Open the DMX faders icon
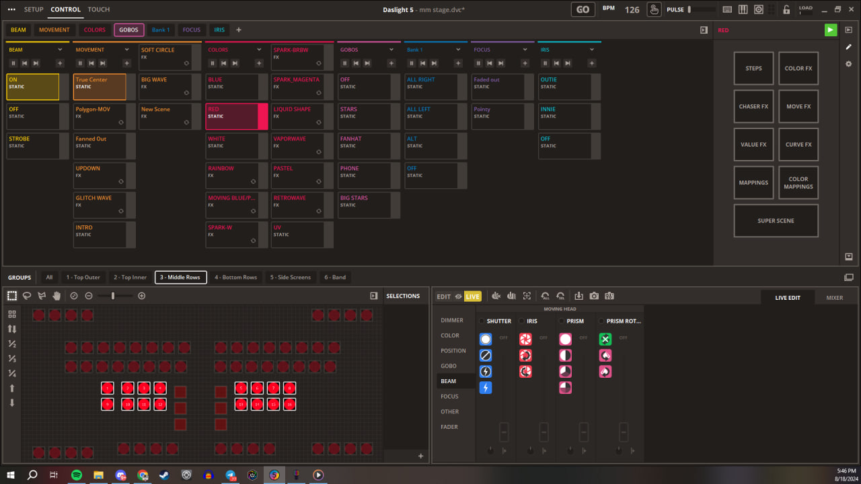The height and width of the screenshot is (484, 861). pyautogui.click(x=743, y=9)
